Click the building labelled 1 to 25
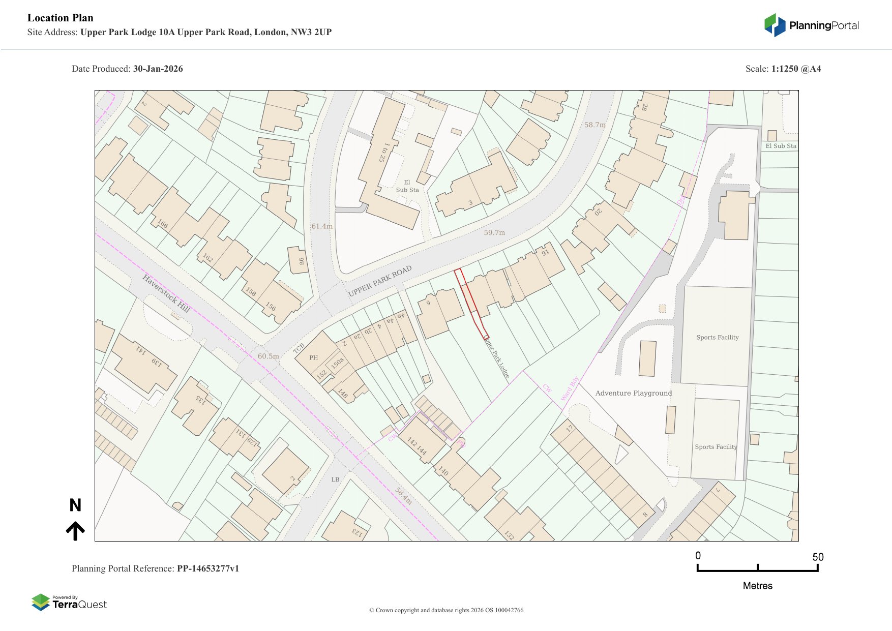 coord(384,153)
